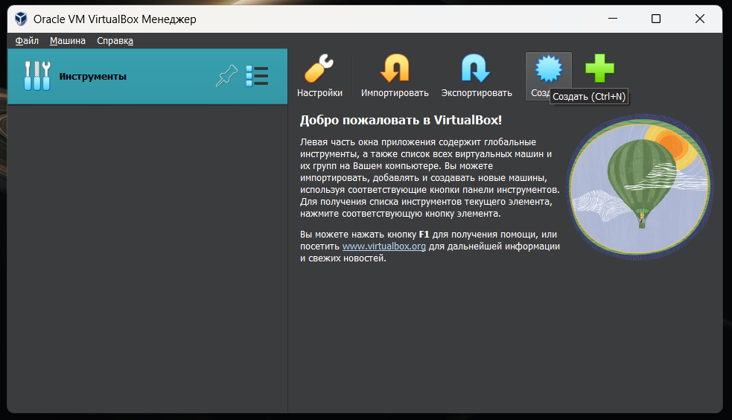Open the Справка menu

(x=115, y=41)
